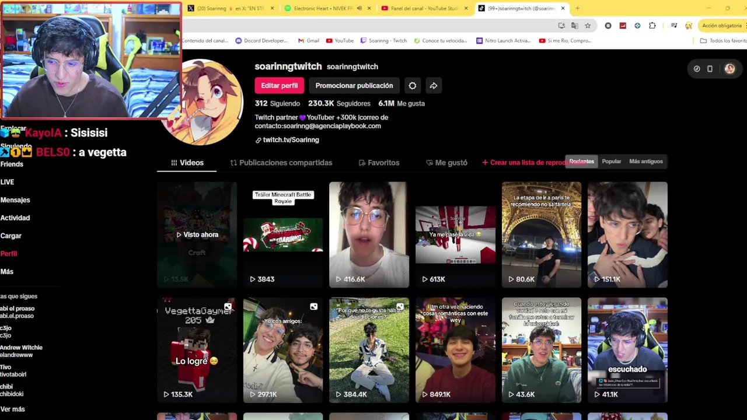Open Más in the sidebar
The image size is (747, 420).
(x=7, y=272)
